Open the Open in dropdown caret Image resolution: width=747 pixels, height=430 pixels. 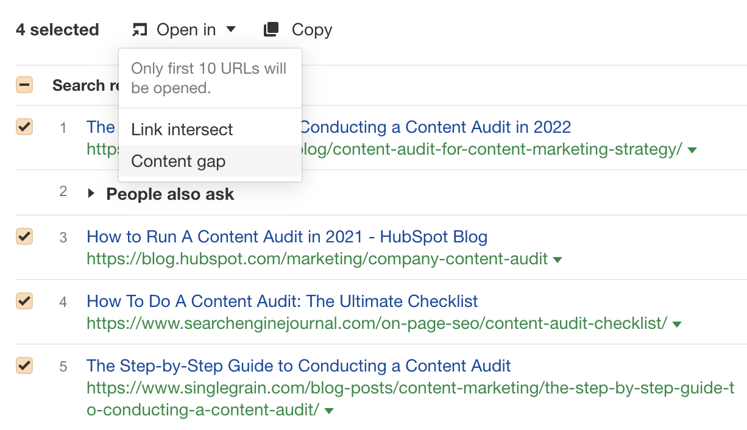(x=232, y=29)
